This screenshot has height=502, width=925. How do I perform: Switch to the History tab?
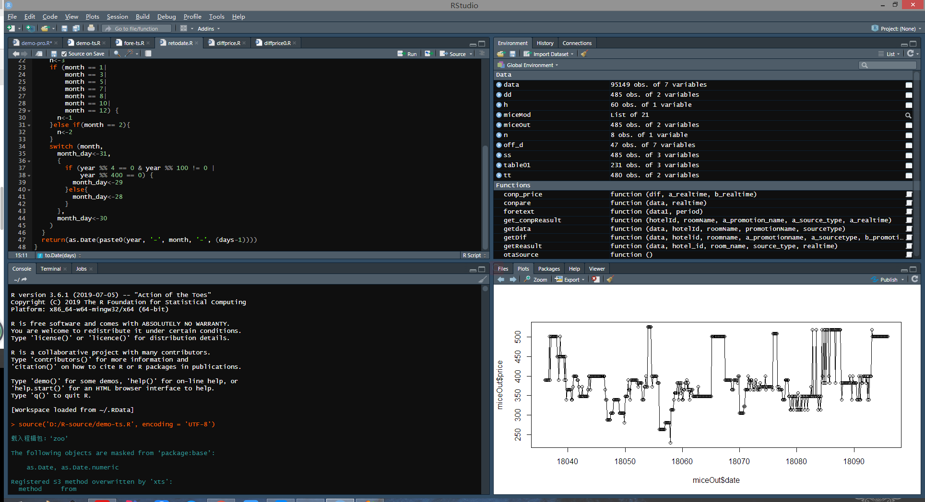(545, 43)
